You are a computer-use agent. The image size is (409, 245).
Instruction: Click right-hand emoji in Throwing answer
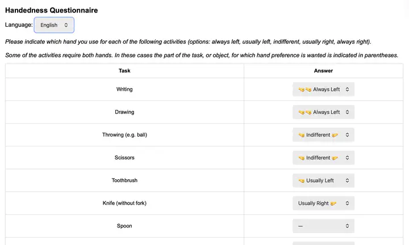[x=335, y=135]
